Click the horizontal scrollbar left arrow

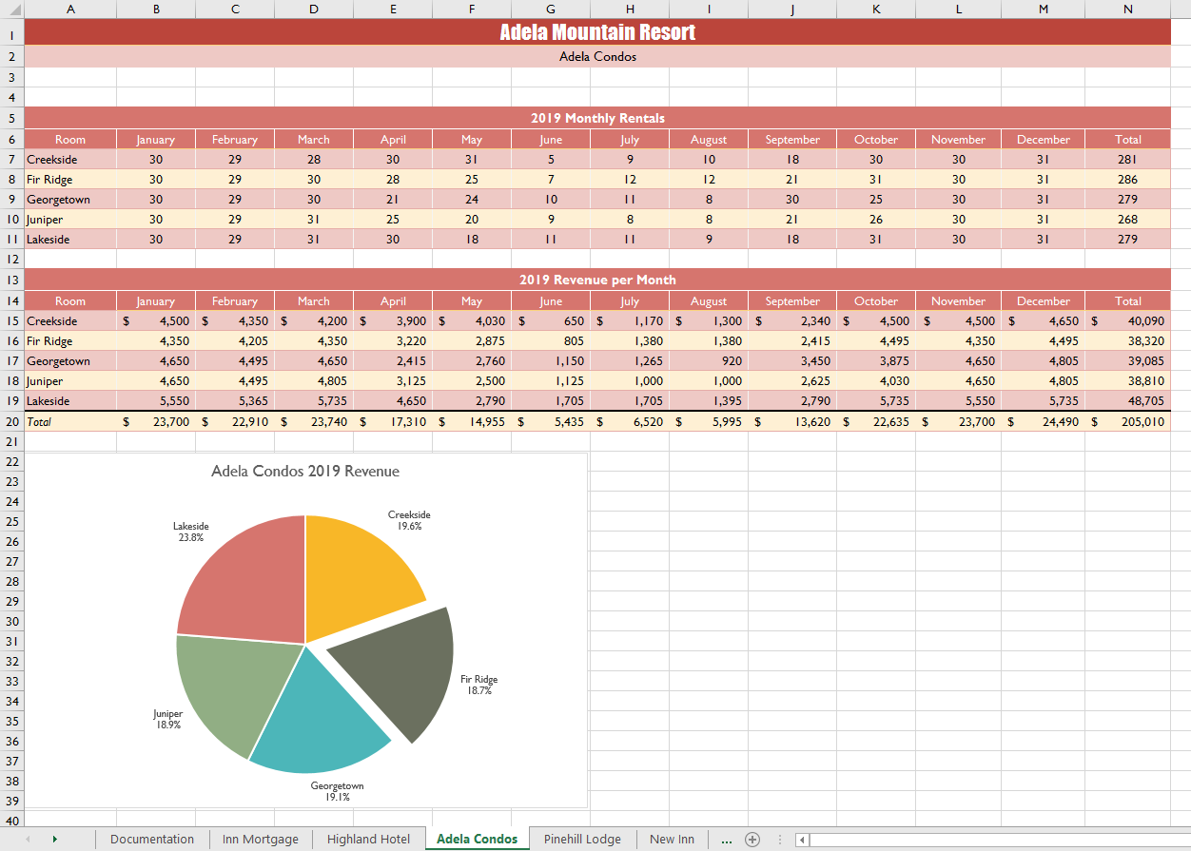(802, 840)
